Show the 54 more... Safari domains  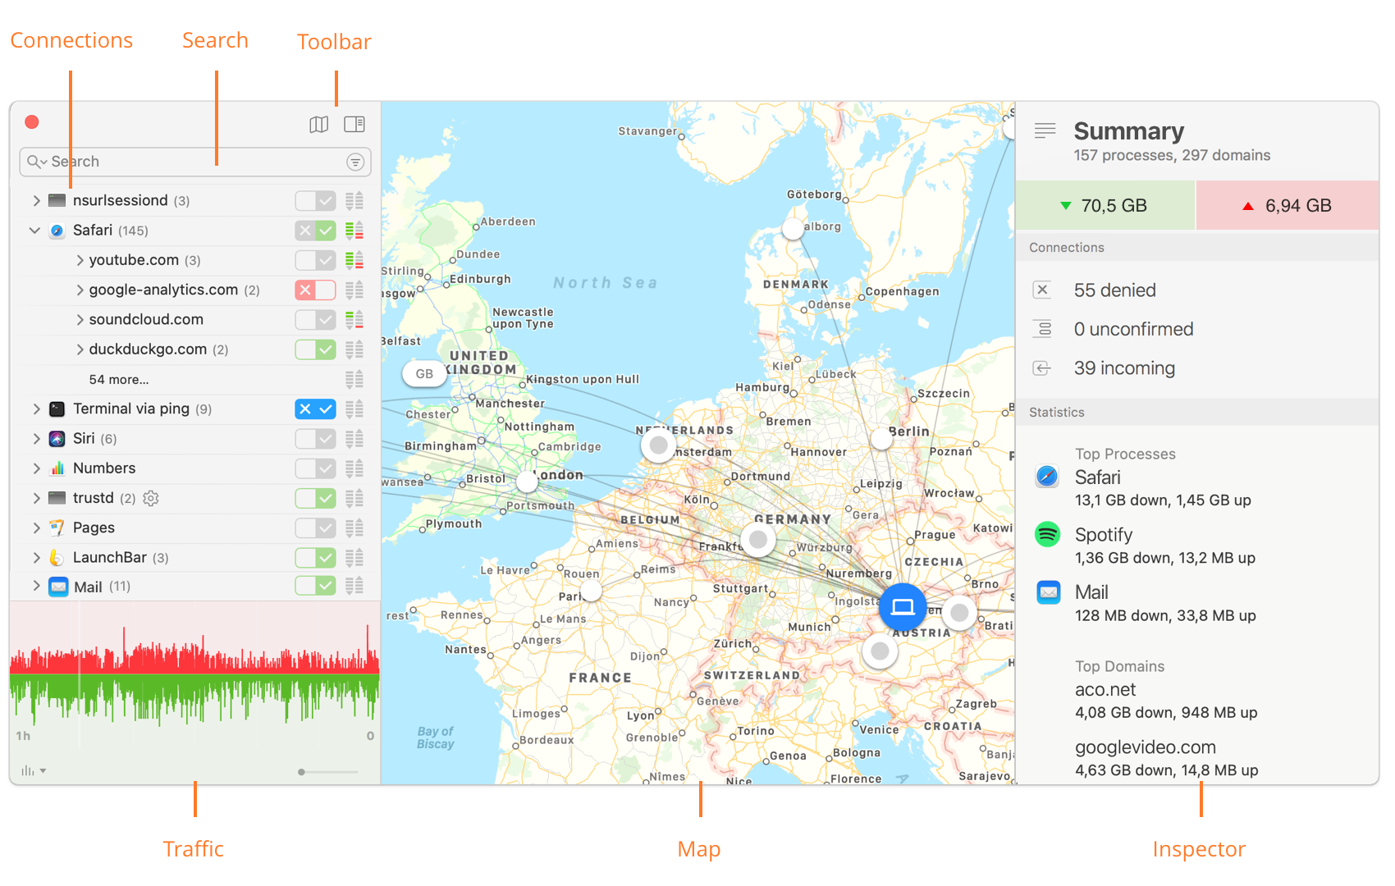[x=119, y=380]
